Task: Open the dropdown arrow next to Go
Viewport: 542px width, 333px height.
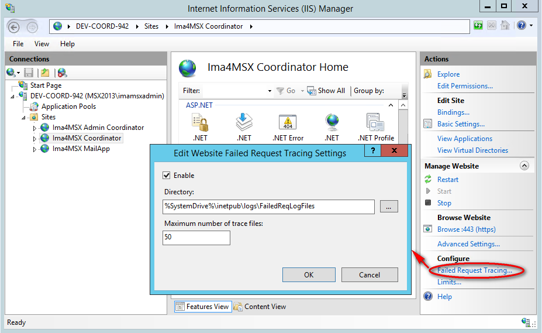Action: 302,91
